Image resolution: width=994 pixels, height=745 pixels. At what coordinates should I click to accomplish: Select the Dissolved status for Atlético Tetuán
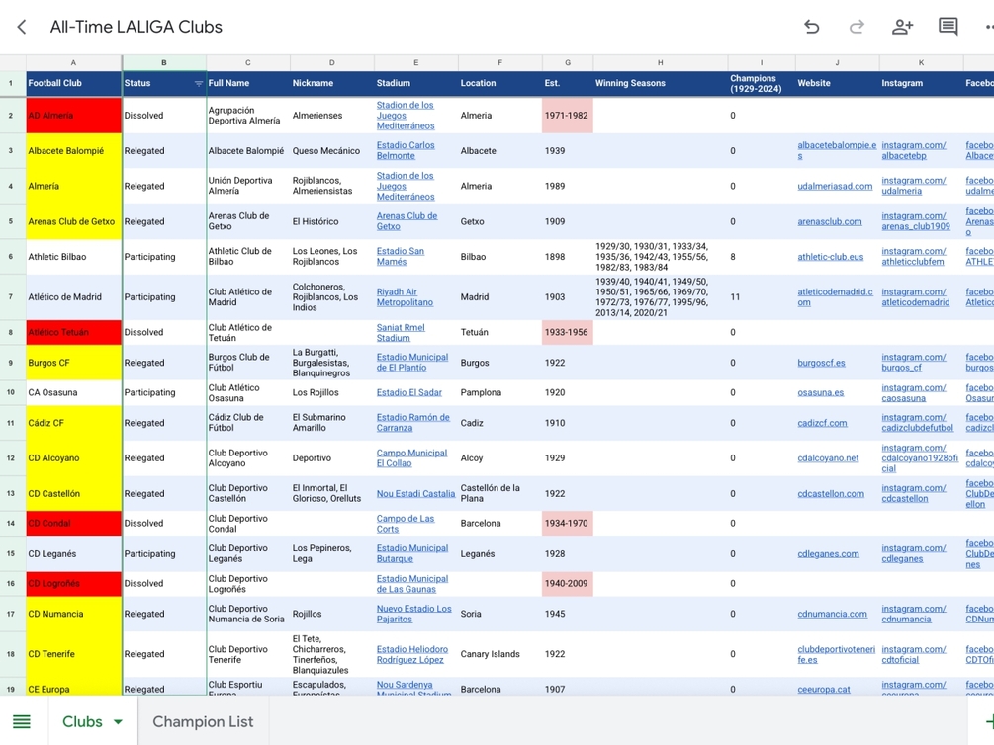click(164, 332)
